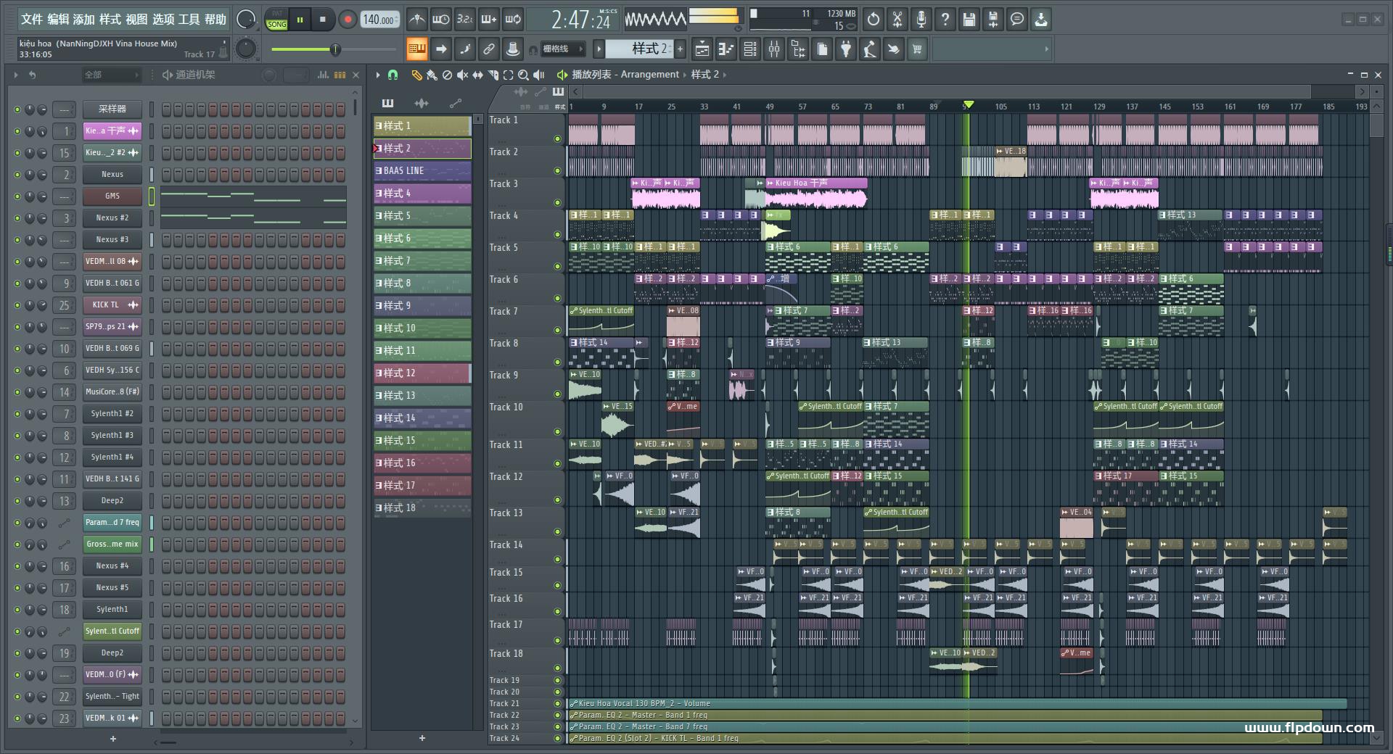Open the 视图 menu
1393x754 pixels.
tap(136, 20)
